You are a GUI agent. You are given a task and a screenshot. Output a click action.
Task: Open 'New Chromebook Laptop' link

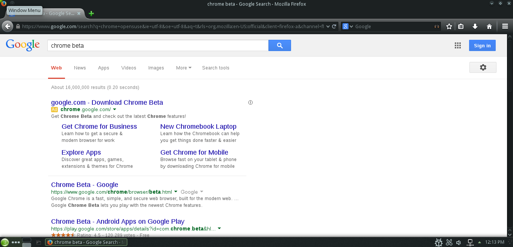click(x=198, y=127)
